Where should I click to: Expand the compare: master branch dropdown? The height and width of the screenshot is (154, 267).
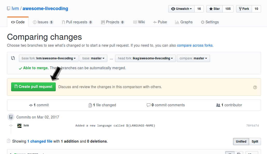pos(193,58)
